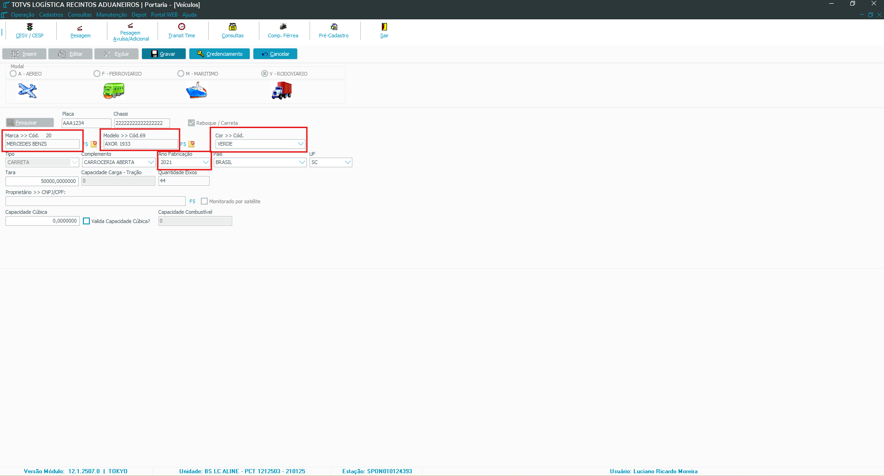The height and width of the screenshot is (476, 884).
Task: Open the Manutenção menu
Action: click(x=111, y=15)
